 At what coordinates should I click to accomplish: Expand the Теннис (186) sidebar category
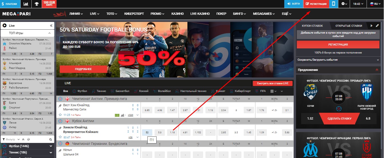(27, 152)
